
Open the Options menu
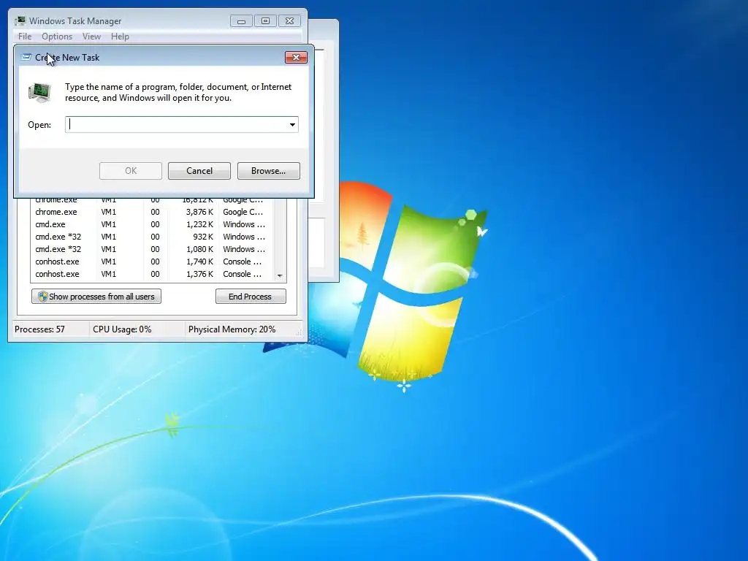pyautogui.click(x=57, y=37)
